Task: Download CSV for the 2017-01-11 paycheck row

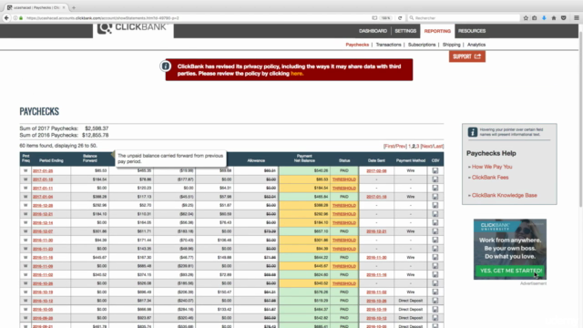Action: pyautogui.click(x=435, y=188)
